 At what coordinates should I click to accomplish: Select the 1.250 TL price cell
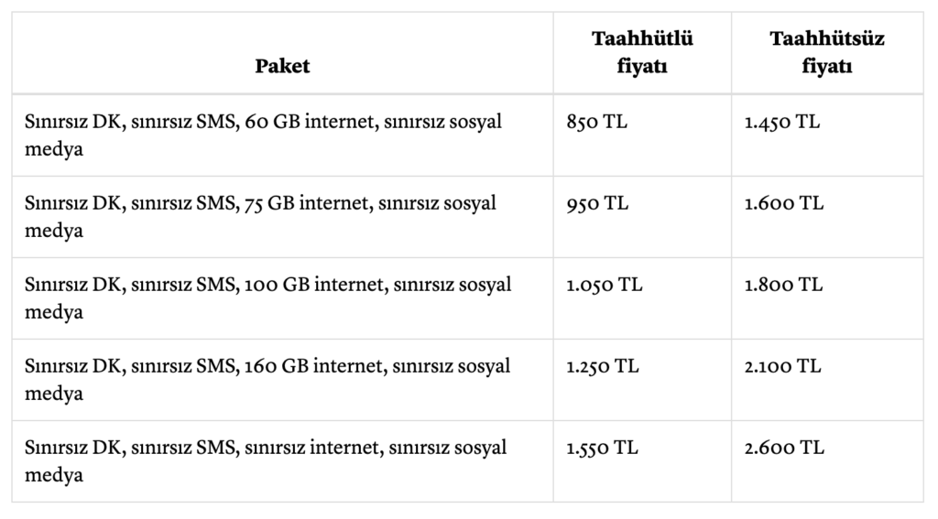[603, 366]
